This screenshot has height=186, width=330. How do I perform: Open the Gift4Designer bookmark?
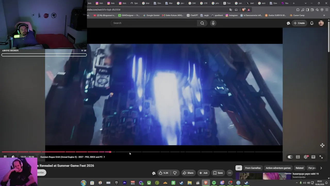click(x=129, y=15)
